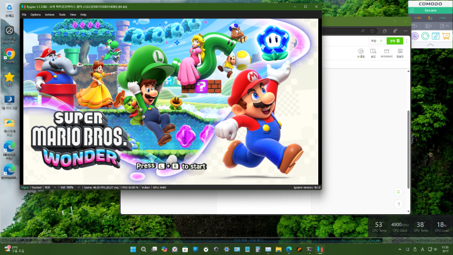Open the yellow star desktop shortcut
The width and height of the screenshot is (453, 255).
(9, 79)
